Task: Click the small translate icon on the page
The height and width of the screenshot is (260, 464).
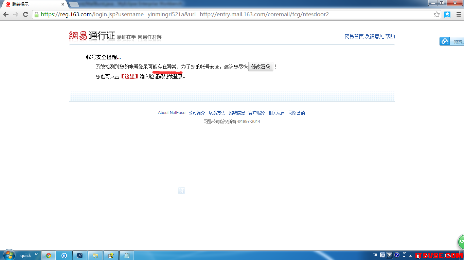Action: click(x=182, y=191)
